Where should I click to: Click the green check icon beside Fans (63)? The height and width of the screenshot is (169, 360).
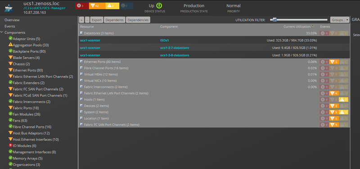pos(10,120)
